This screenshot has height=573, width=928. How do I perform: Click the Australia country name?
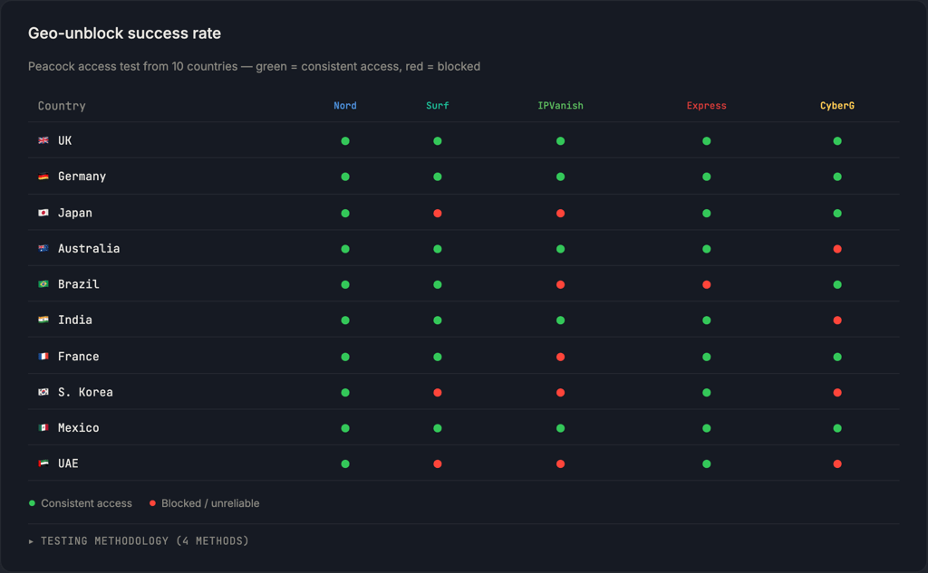click(x=89, y=248)
